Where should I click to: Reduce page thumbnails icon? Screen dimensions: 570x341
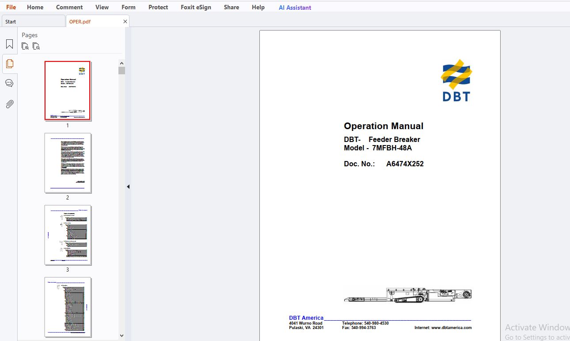(36, 46)
